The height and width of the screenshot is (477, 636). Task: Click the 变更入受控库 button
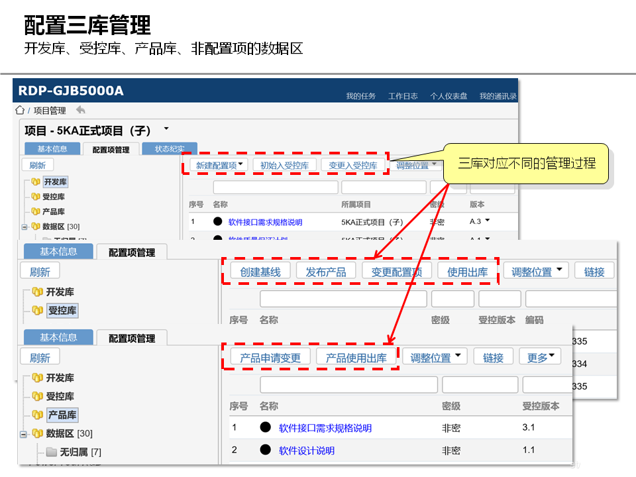[x=353, y=165]
